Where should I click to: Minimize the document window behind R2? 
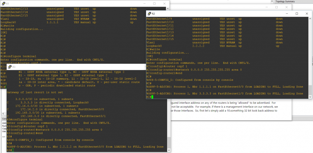(x=267, y=7)
